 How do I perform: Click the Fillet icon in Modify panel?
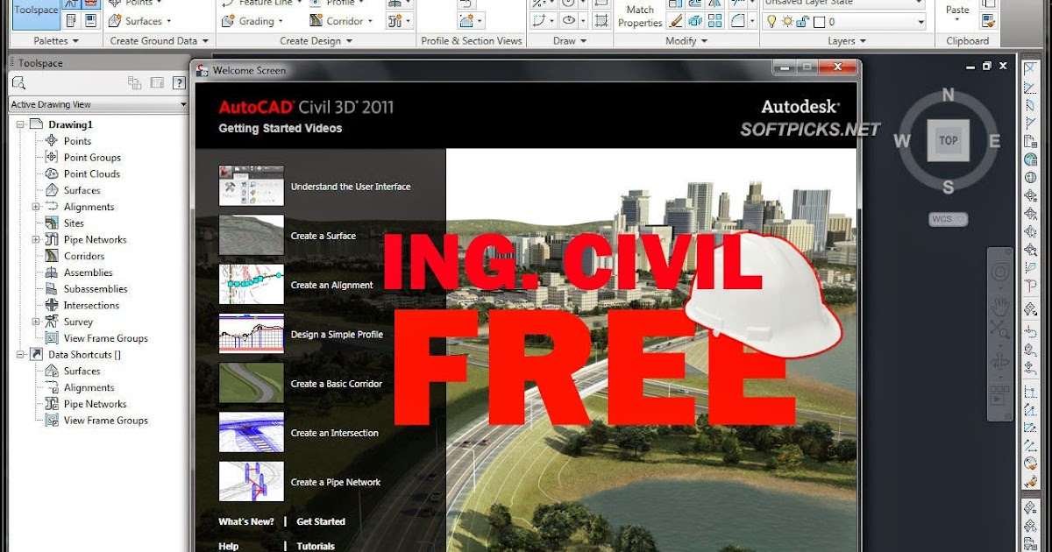(739, 21)
